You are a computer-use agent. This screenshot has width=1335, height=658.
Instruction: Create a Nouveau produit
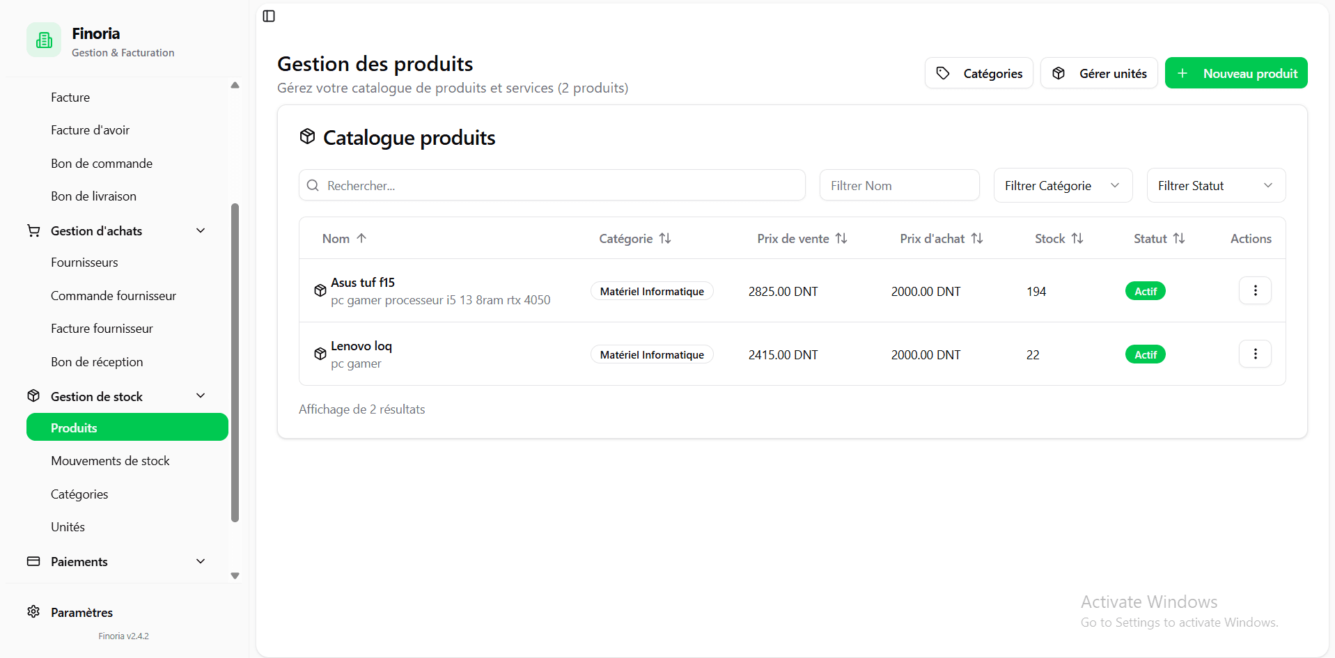1236,73
